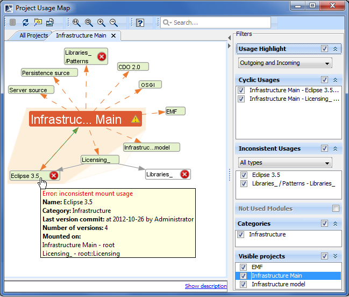
Task: Click the toolbar icon left of print
Action: [x=38, y=23]
